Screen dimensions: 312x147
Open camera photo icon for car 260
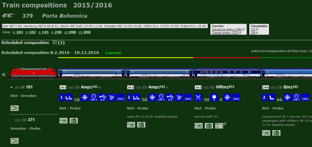(276, 133)
